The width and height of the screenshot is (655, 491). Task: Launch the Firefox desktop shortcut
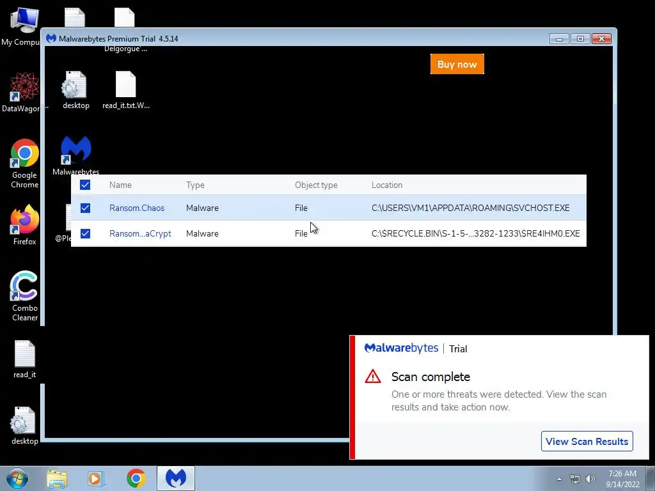24,224
